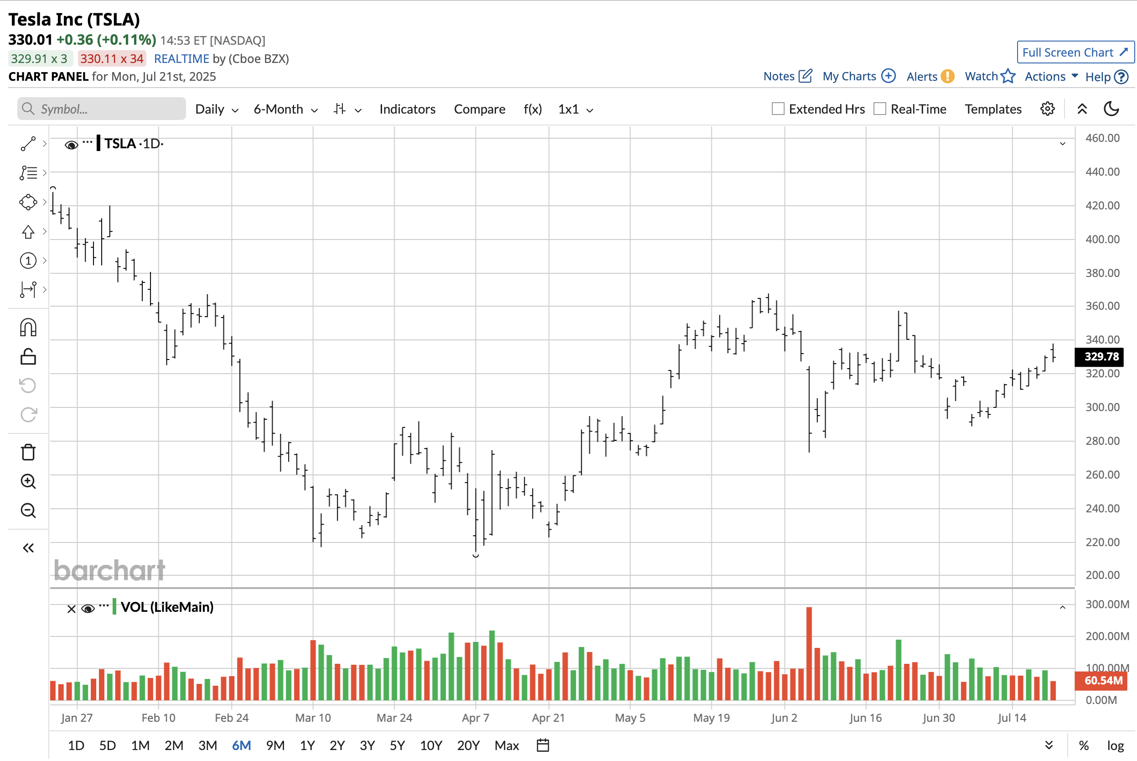Collapse the volume pane chevron

click(1062, 607)
